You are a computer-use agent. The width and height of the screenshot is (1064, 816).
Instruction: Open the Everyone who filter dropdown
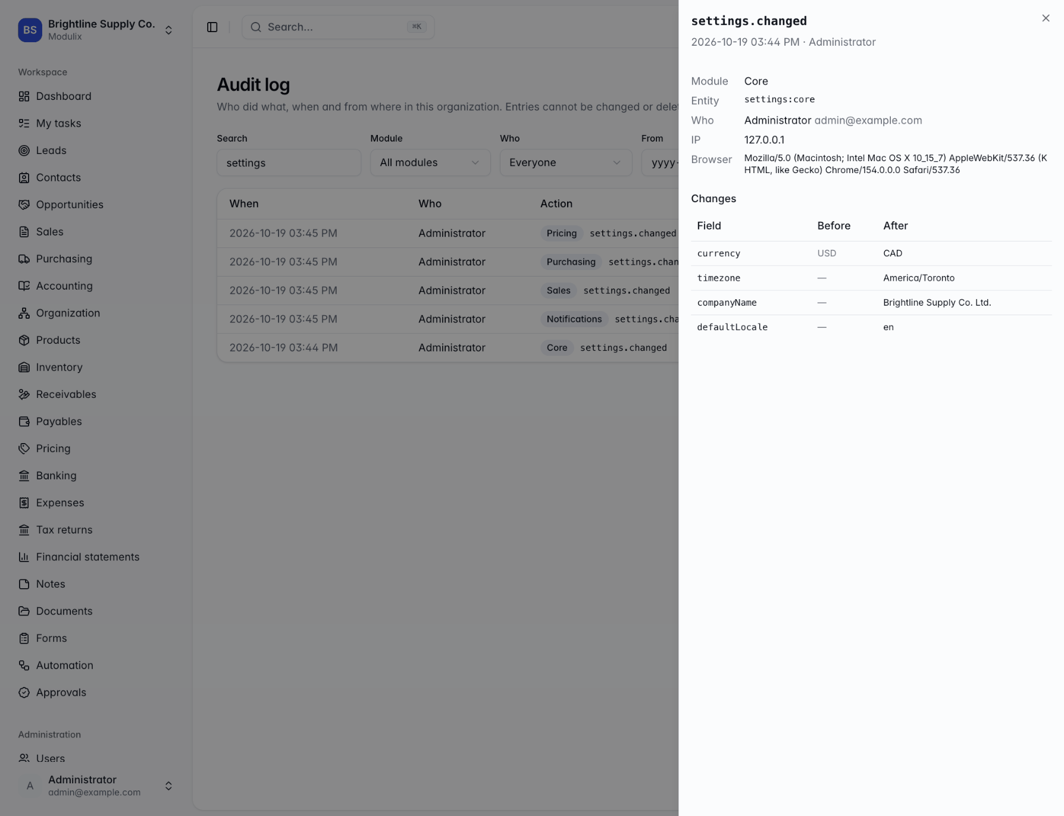tap(566, 162)
